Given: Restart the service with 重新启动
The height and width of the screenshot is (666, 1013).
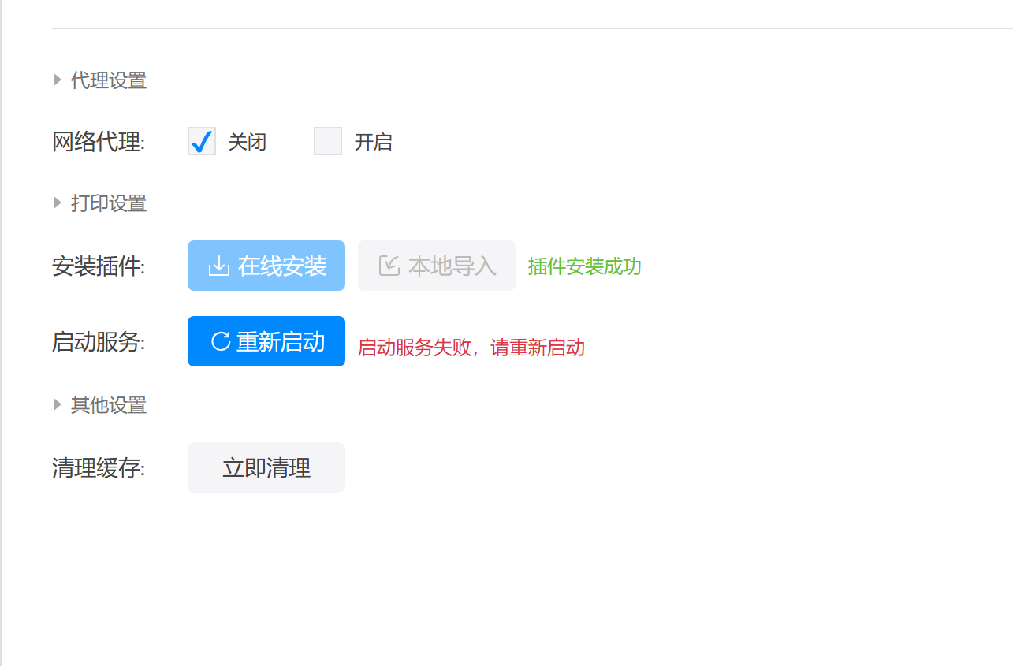Looking at the screenshot, I should (x=266, y=341).
